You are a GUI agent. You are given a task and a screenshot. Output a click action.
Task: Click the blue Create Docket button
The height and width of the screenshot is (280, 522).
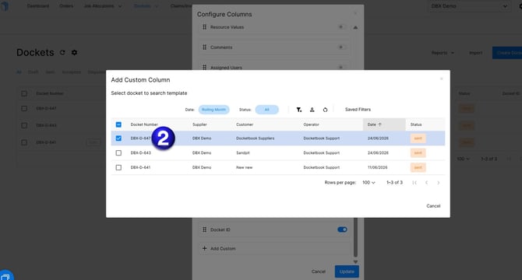pos(507,53)
